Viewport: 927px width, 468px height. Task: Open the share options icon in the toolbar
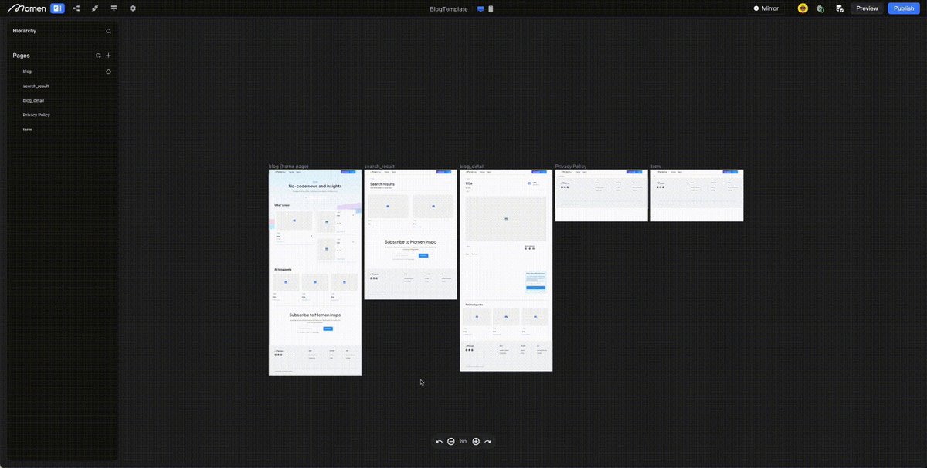(76, 8)
